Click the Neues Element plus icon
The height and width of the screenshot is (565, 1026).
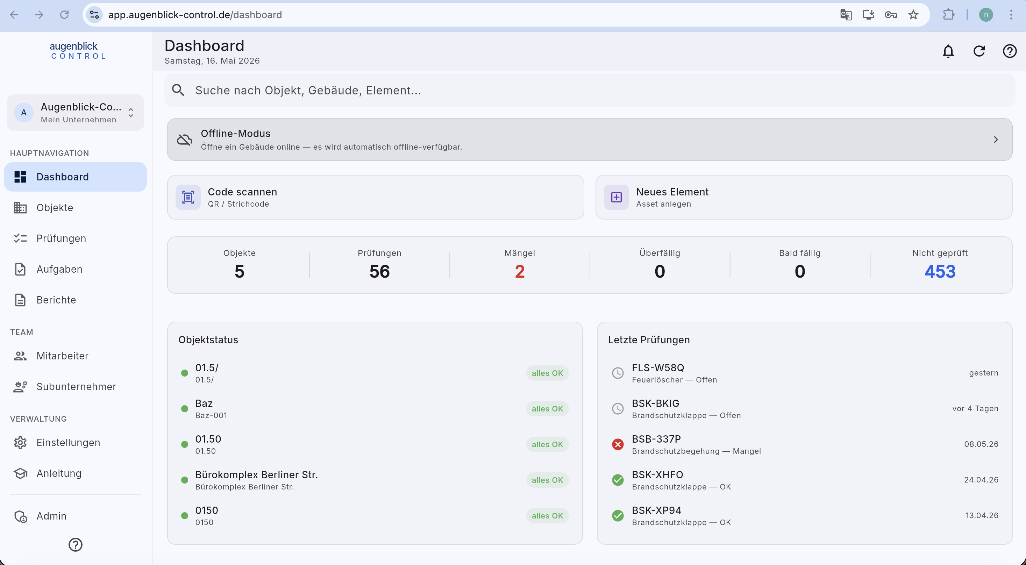click(616, 197)
